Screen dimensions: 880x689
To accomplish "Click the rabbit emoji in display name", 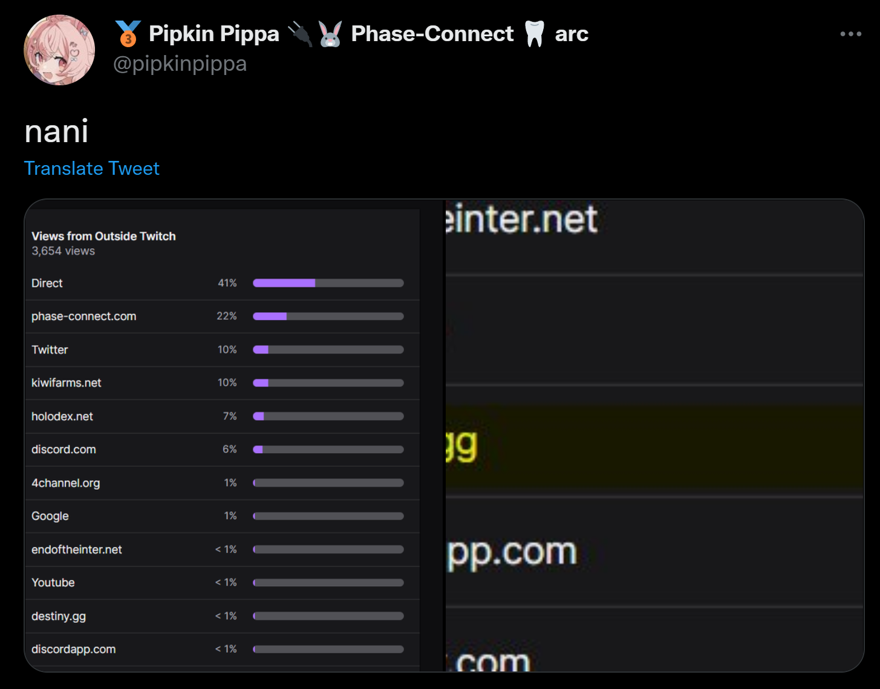I will click(330, 34).
